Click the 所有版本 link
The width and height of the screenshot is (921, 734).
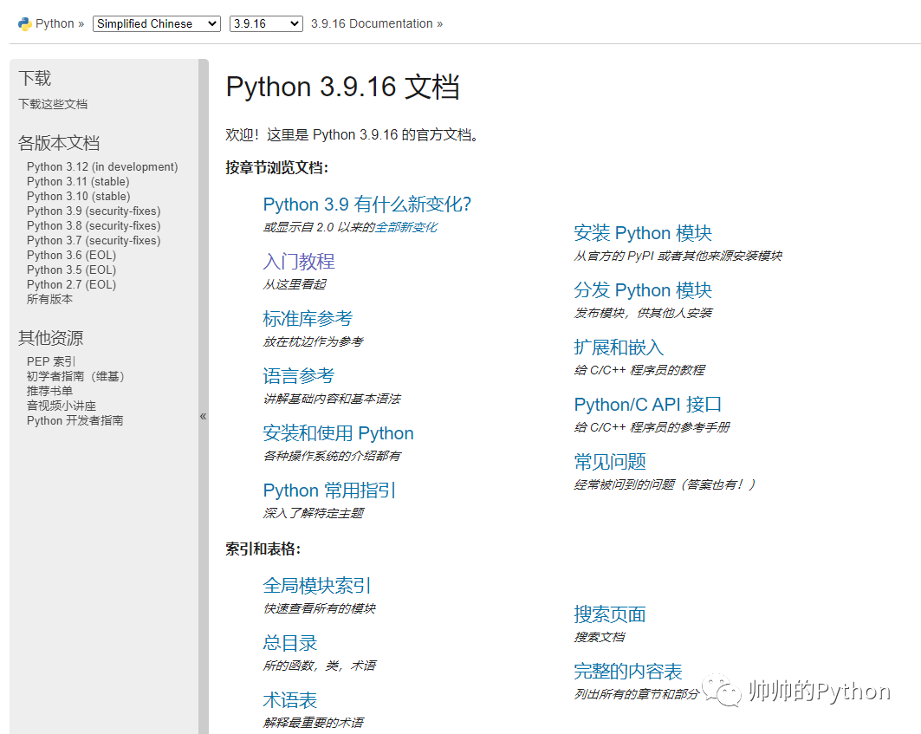click(49, 299)
